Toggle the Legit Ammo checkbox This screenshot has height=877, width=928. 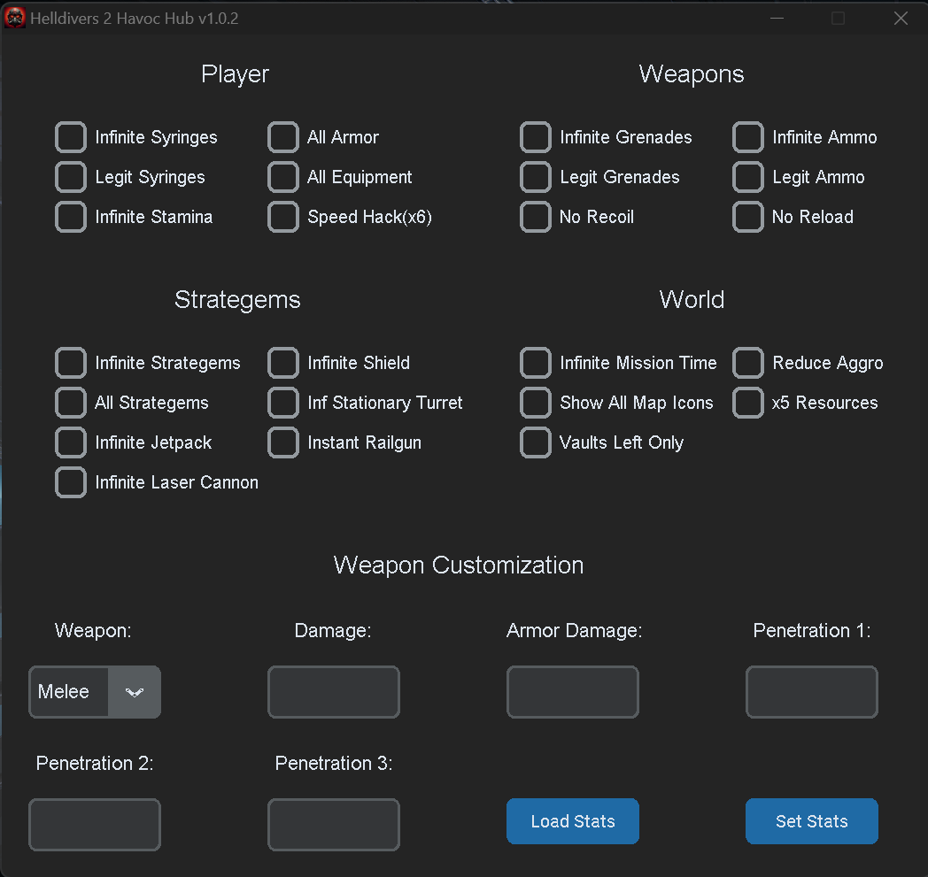pyautogui.click(x=748, y=177)
